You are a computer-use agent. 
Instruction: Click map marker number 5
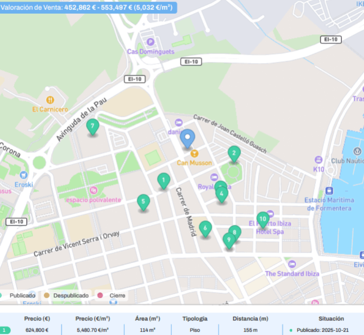(x=143, y=201)
